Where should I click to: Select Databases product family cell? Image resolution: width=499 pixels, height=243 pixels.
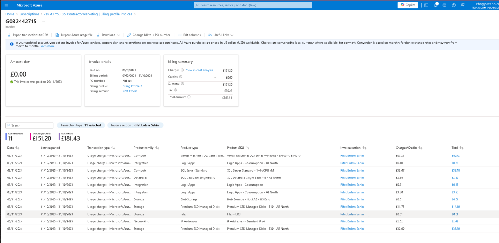141,177
